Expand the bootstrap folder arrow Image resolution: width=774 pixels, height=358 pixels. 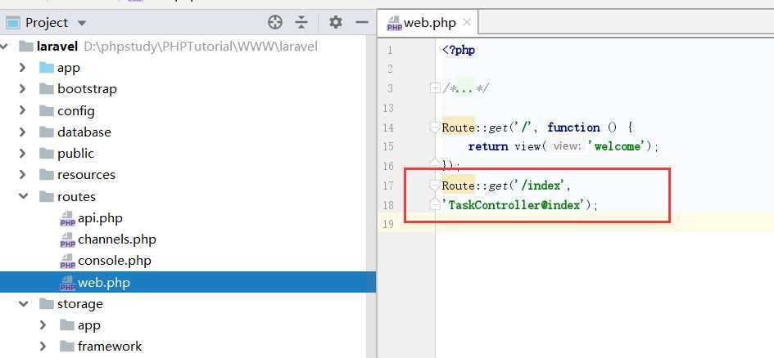point(22,88)
